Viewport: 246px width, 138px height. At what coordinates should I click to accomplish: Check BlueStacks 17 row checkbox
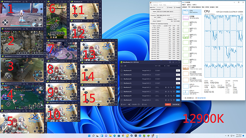121,88
